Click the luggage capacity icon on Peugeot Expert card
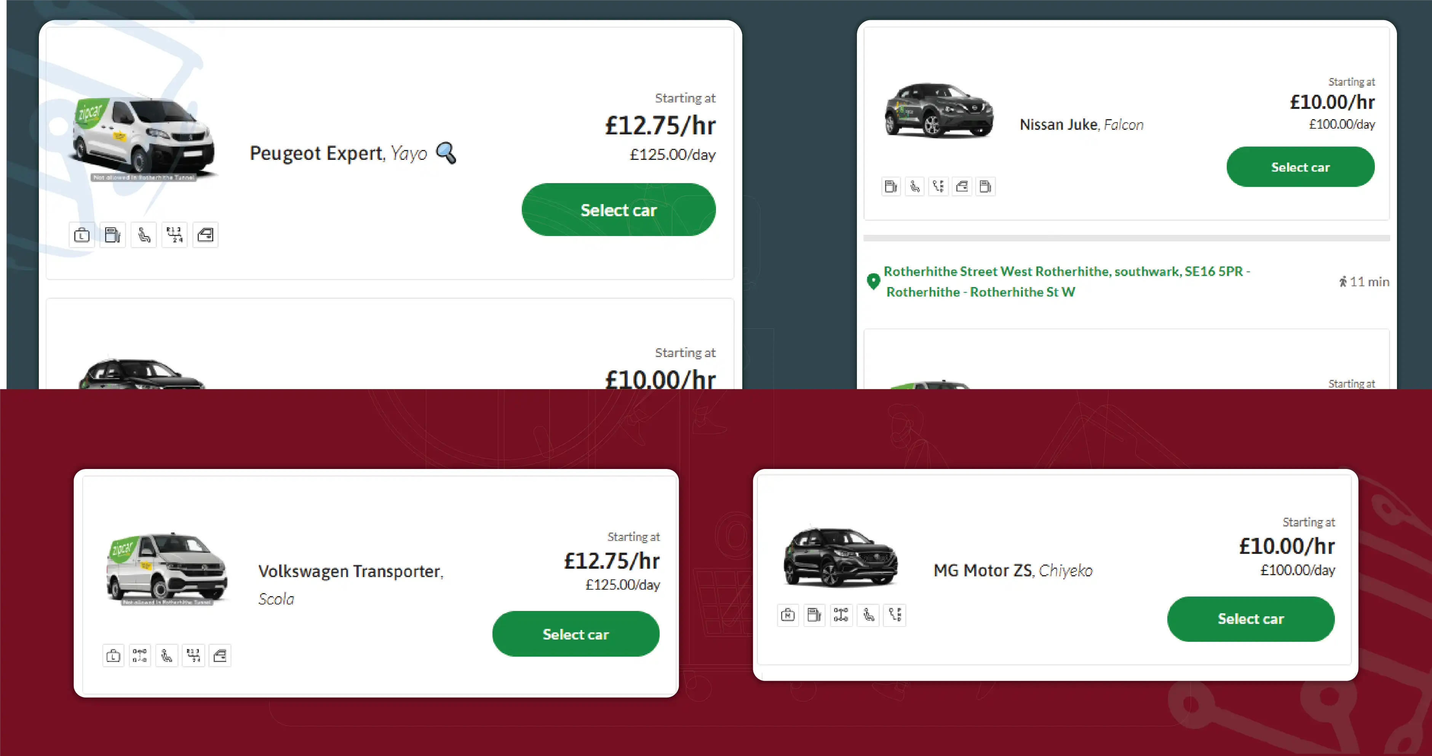 pyautogui.click(x=81, y=235)
